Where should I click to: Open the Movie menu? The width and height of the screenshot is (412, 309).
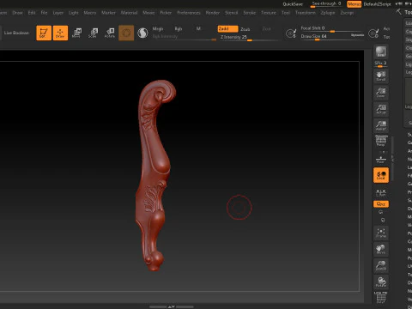(148, 13)
